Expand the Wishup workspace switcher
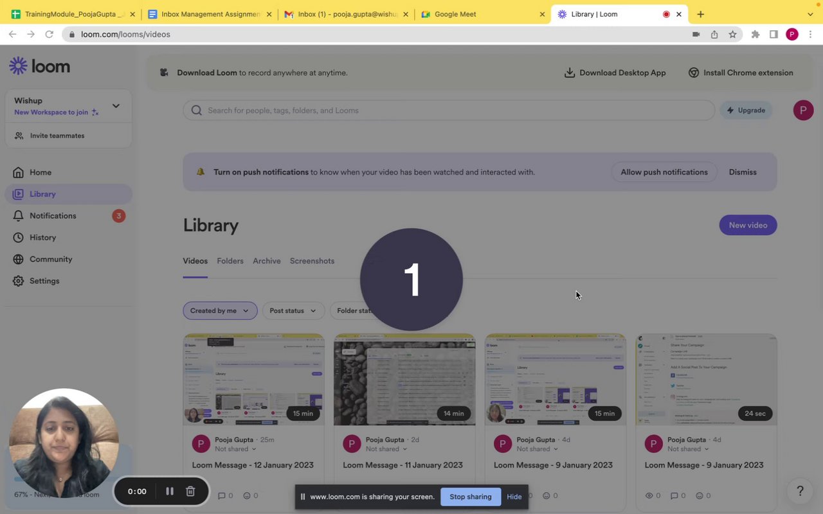Viewport: 823px width, 514px height. click(x=116, y=106)
